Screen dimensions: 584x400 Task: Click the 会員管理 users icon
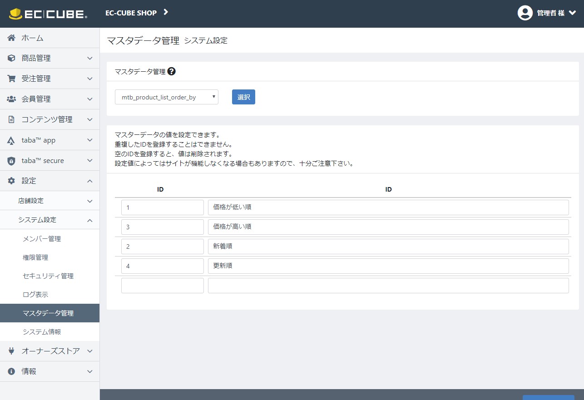pos(12,99)
